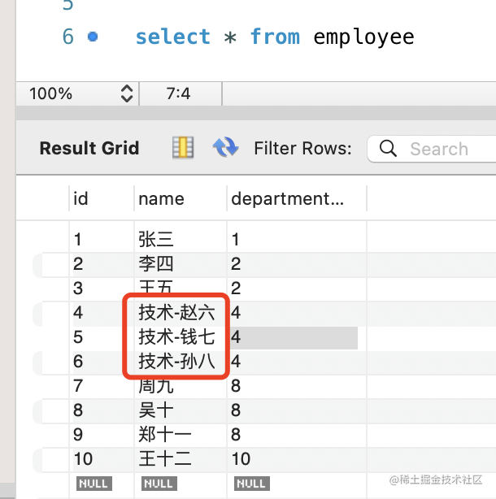Click the NULL cell under name column

coord(158,483)
